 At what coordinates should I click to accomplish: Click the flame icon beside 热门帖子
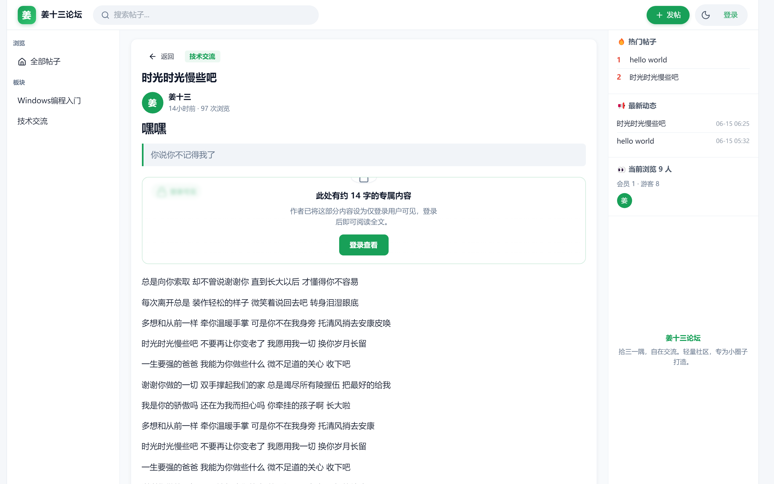[x=621, y=42]
